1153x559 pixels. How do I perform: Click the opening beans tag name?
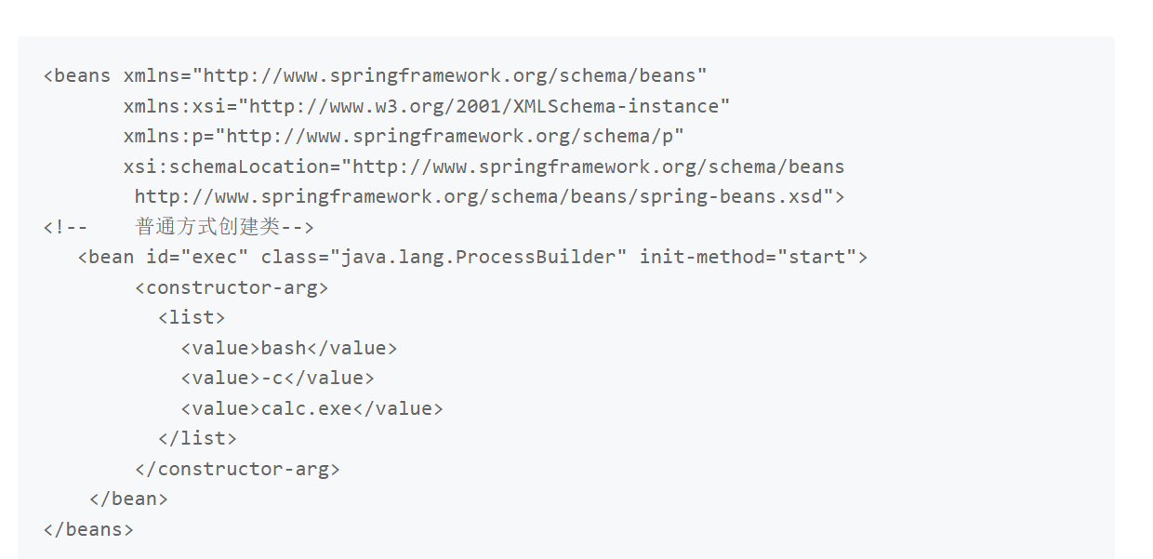82,75
